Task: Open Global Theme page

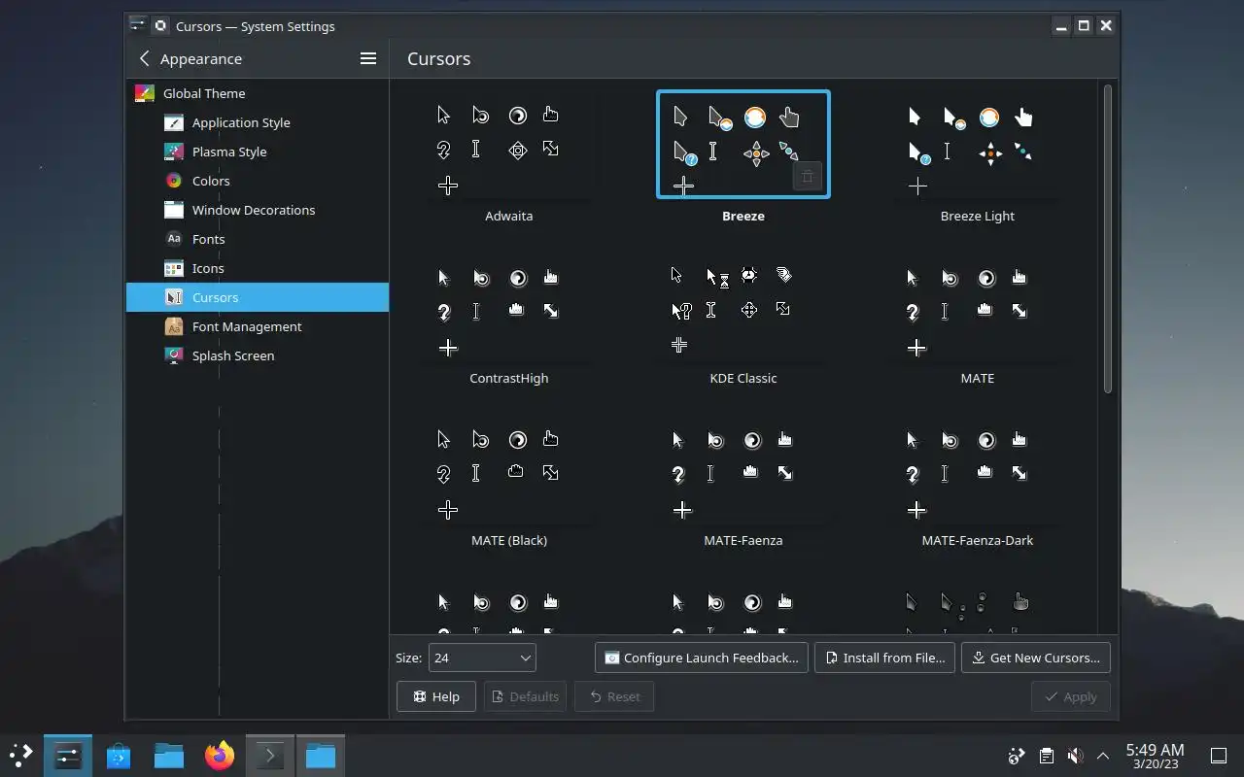Action: point(258,93)
